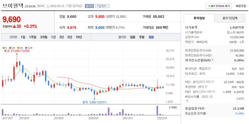
Task: Open help icon next to 외국인소진율(B/A)
Action: (x=213, y=60)
